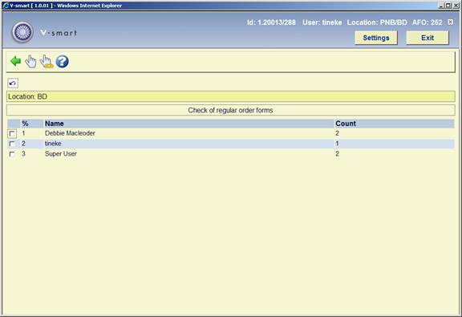The width and height of the screenshot is (462, 317).
Task: Select the row named tineke
Action: [230, 144]
